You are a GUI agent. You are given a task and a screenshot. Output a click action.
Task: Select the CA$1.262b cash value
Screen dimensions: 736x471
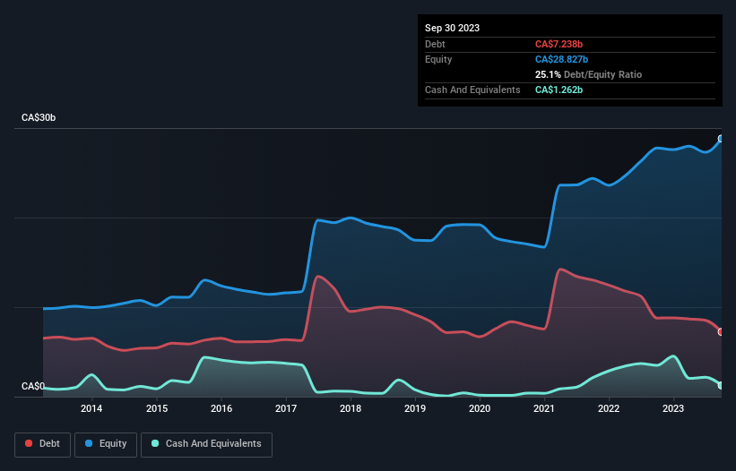(558, 90)
